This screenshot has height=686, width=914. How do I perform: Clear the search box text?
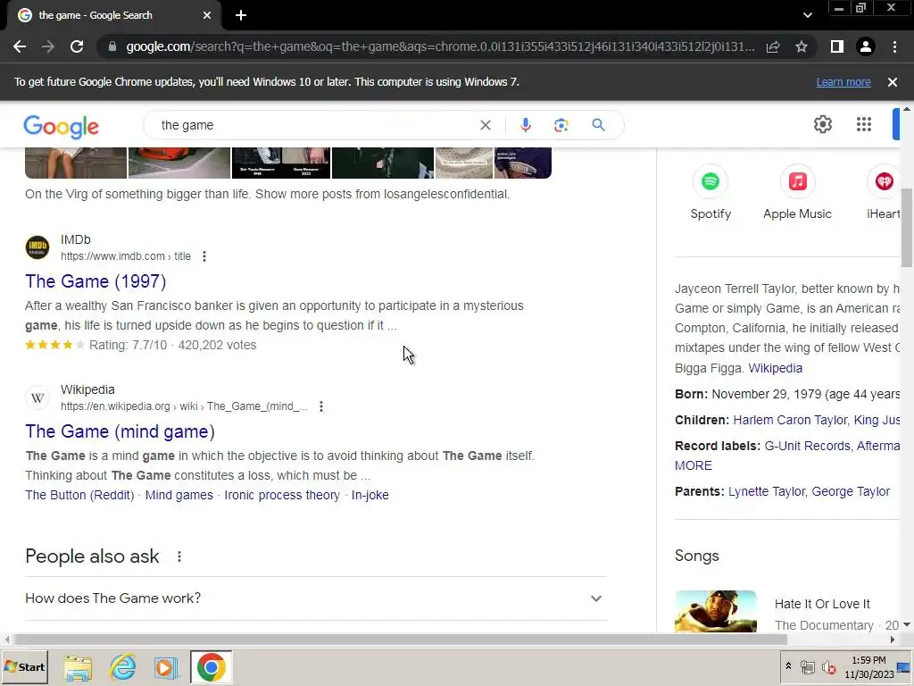click(x=485, y=125)
